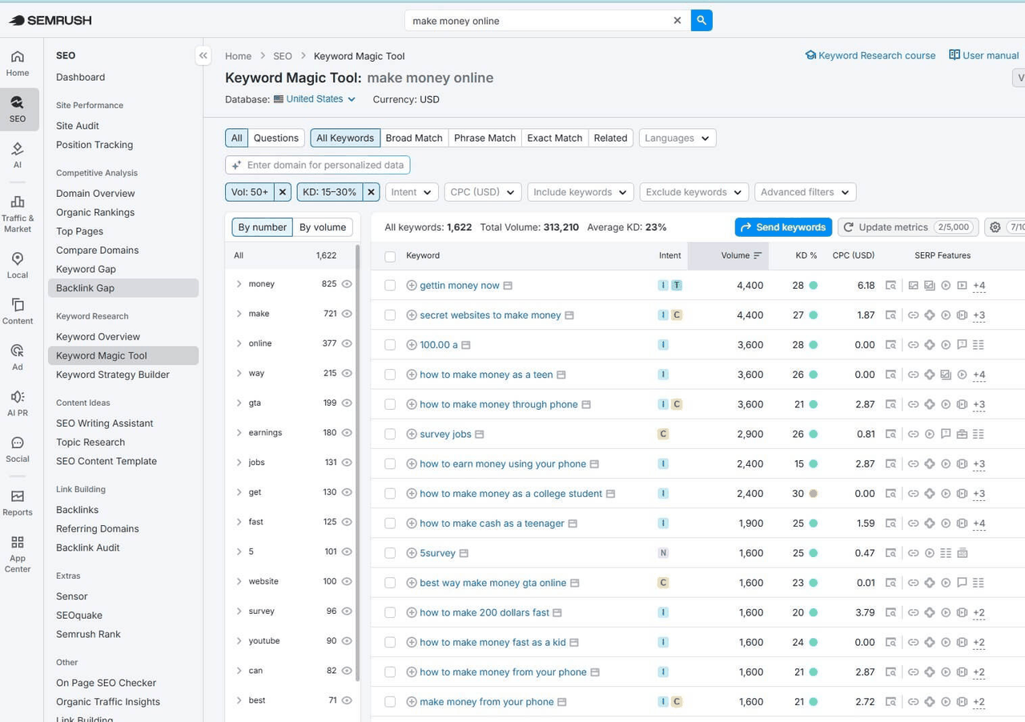Toggle eye icon for 'youtube' group

(347, 640)
